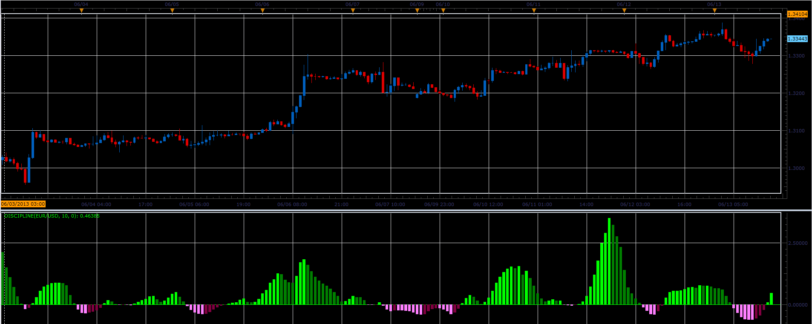The image size is (812, 324).
Task: Click the 19:00 time axis label
Action: (243, 204)
